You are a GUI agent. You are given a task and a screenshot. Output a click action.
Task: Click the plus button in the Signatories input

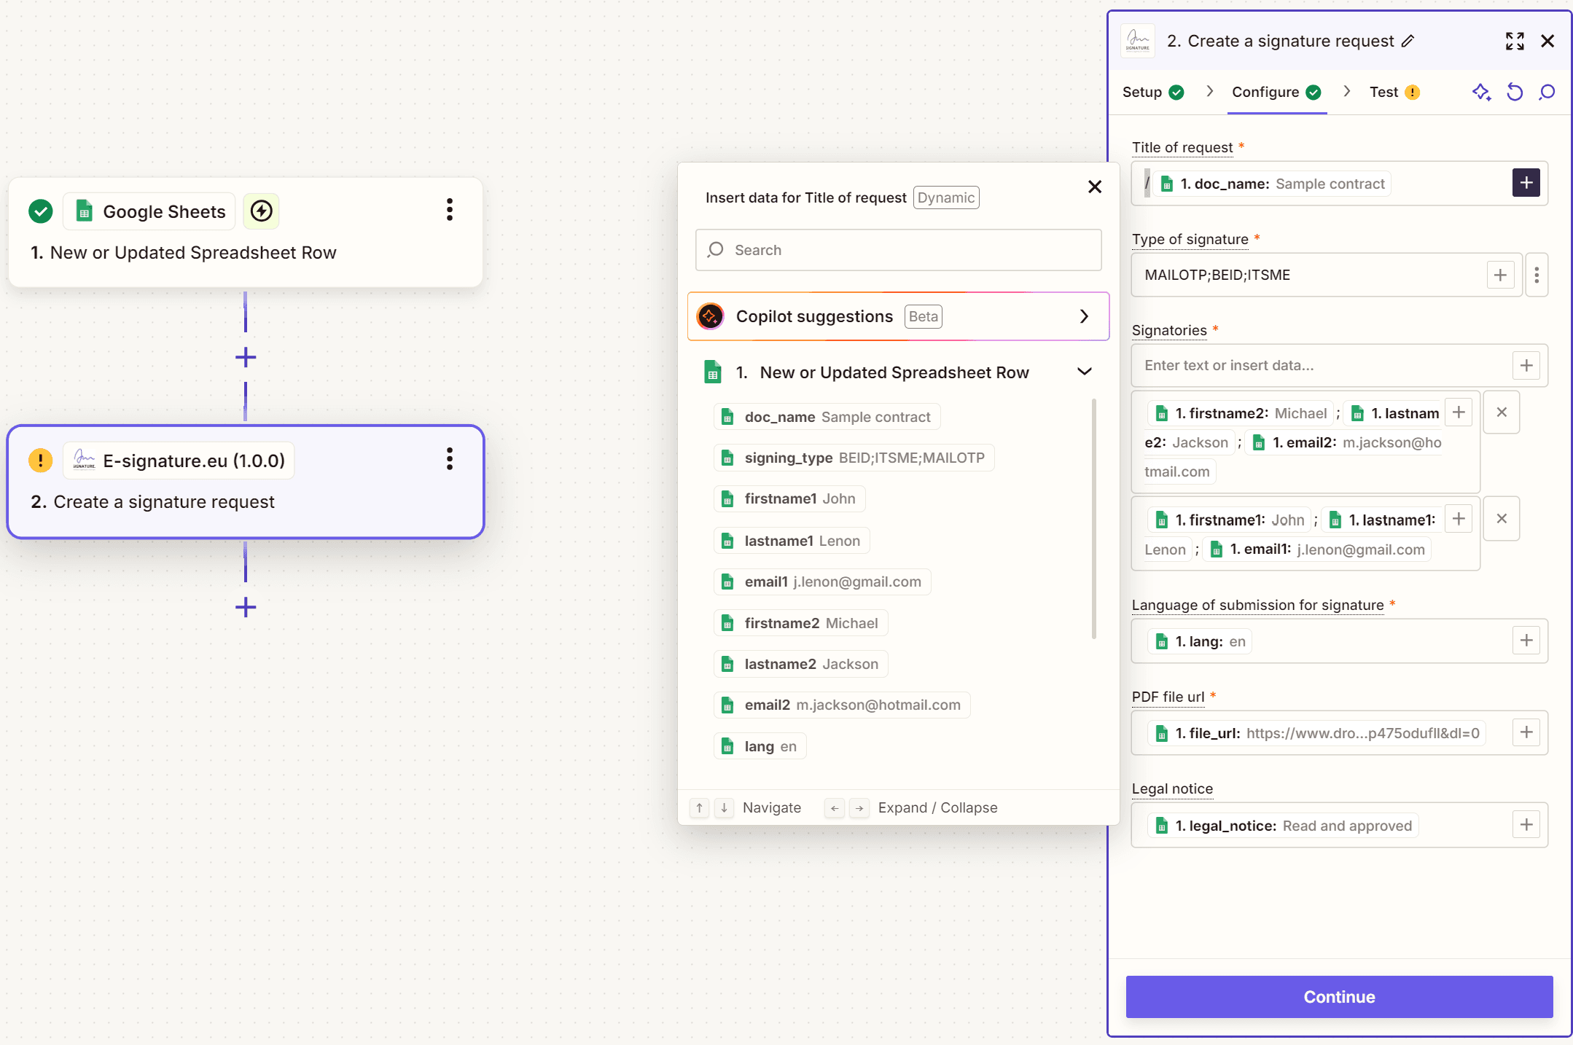click(x=1526, y=365)
